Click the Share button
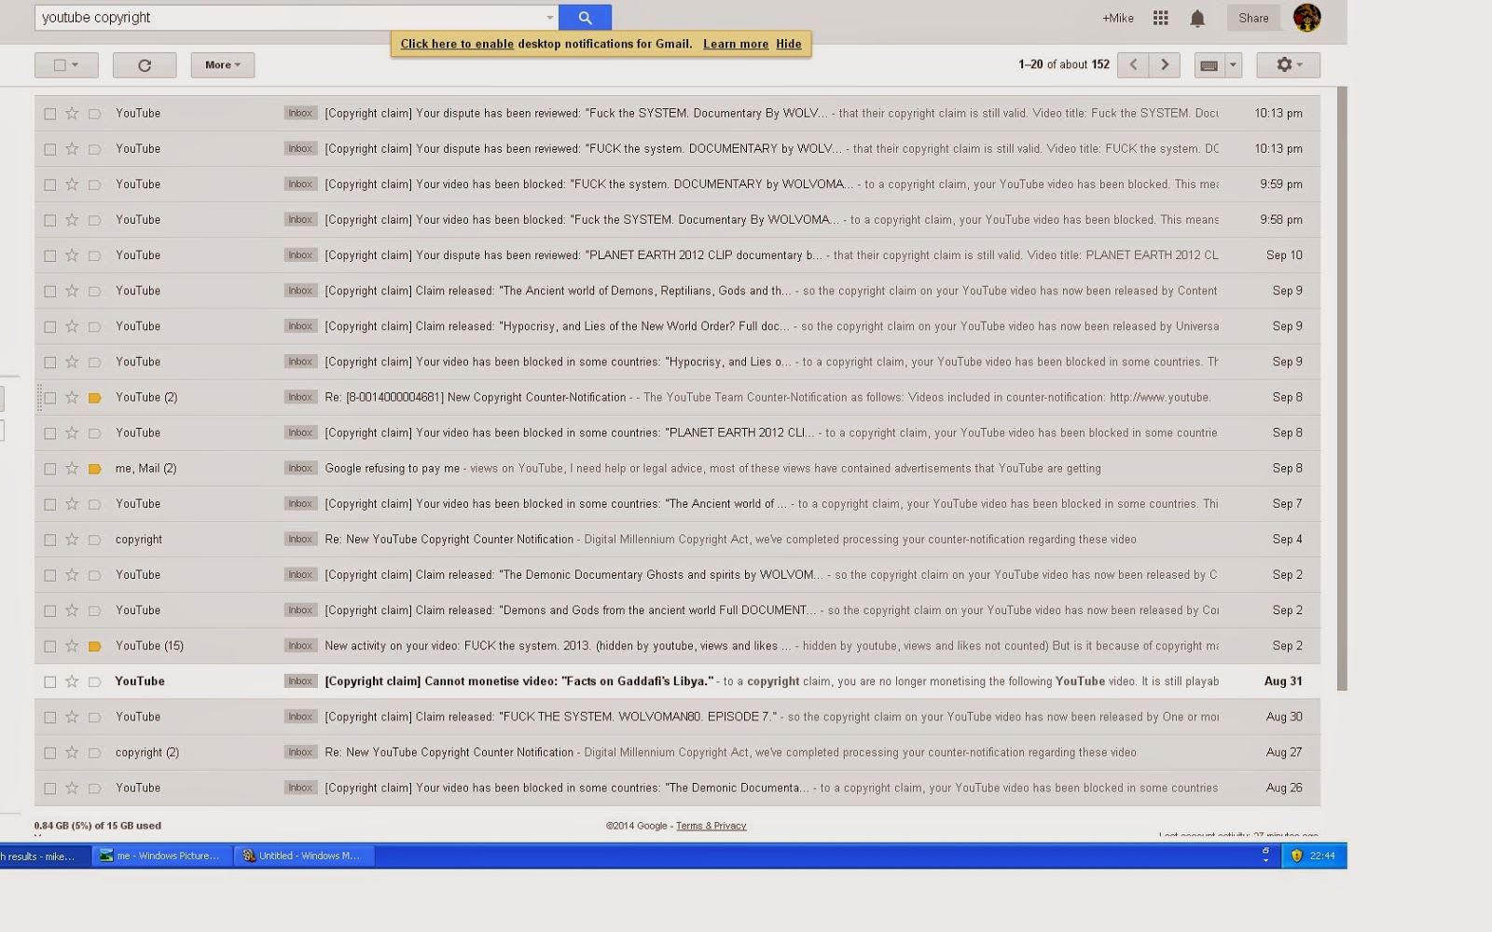The height and width of the screenshot is (932, 1492). point(1253,18)
